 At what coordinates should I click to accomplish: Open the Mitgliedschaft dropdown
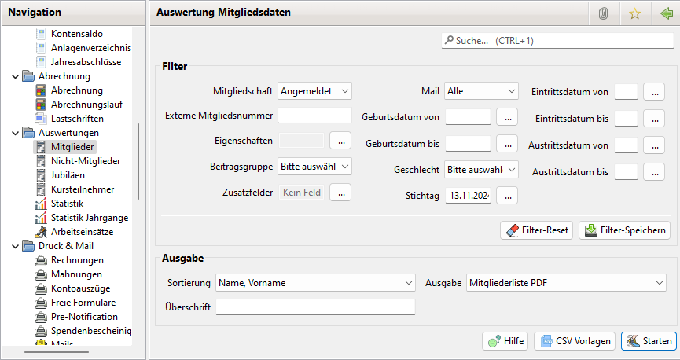(315, 91)
